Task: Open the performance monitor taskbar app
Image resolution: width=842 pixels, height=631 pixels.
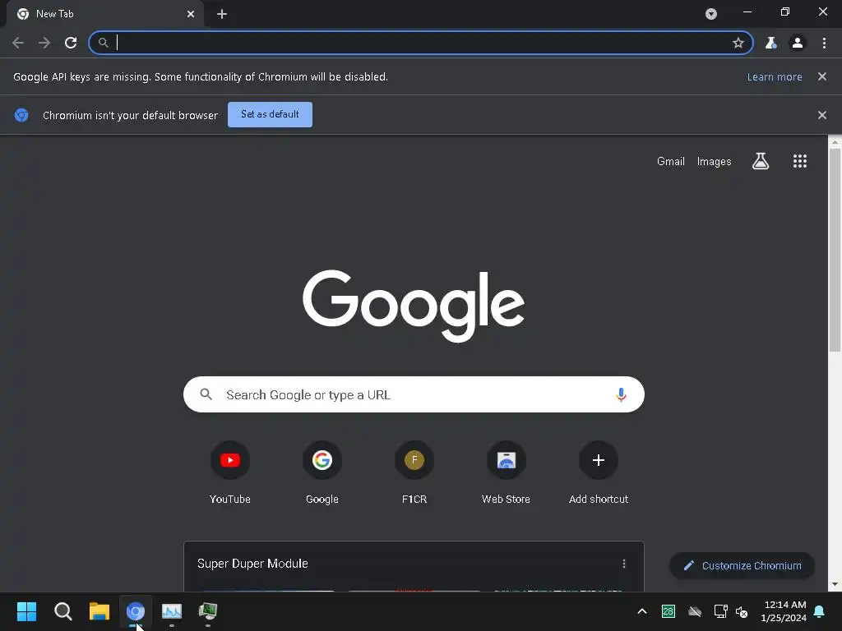Action: coord(172,611)
